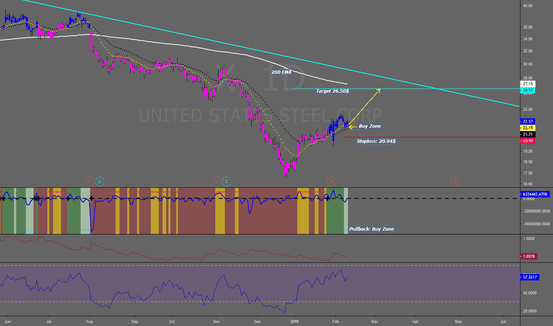Click the 1.0278 indicator value tag
Viewport: 553px width, 326px height.
(x=529, y=256)
